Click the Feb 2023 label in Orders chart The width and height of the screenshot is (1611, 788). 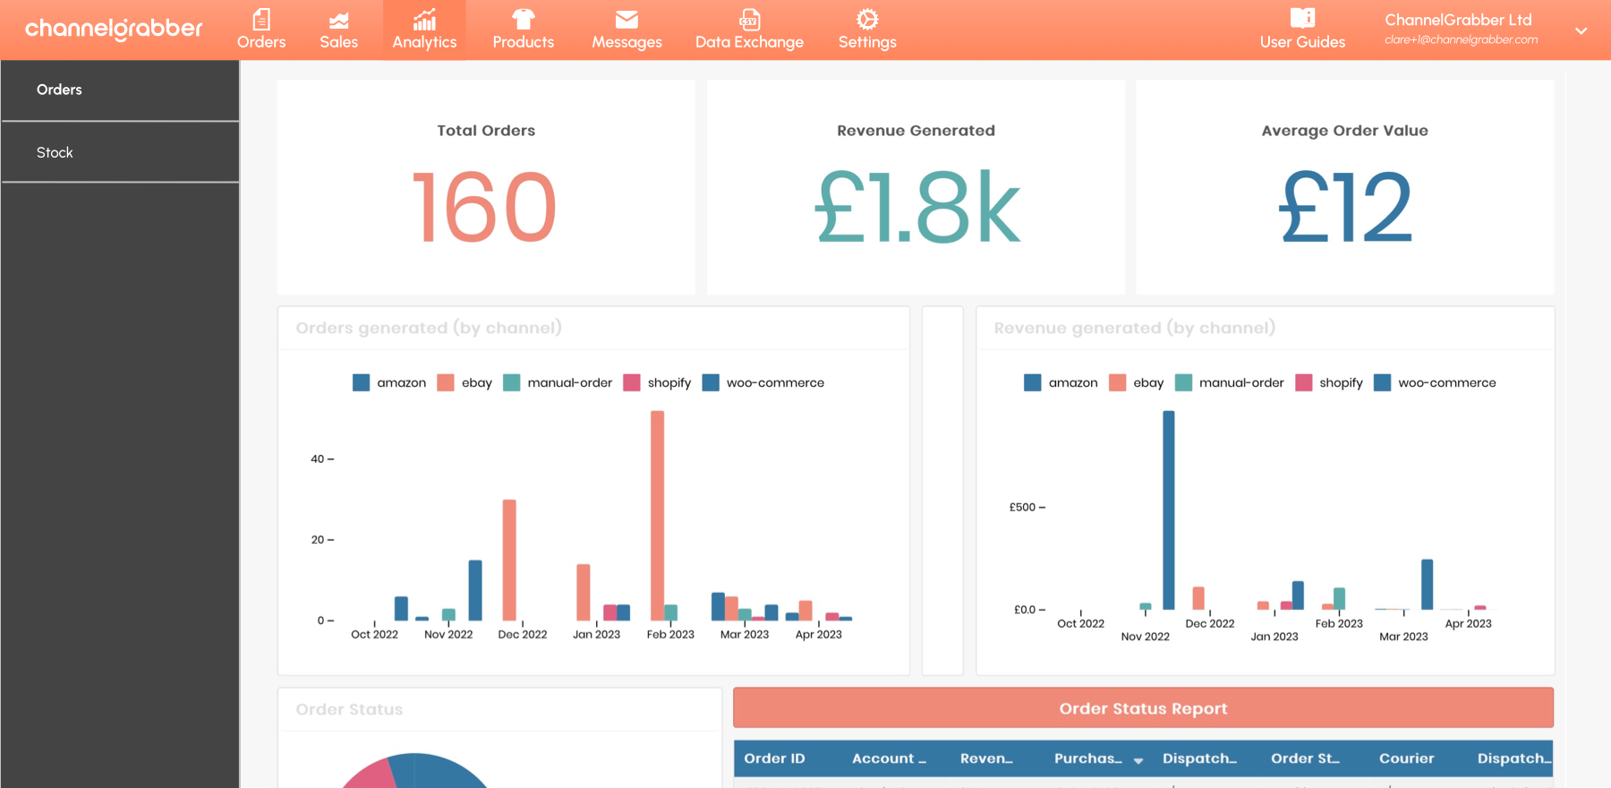[x=670, y=634]
